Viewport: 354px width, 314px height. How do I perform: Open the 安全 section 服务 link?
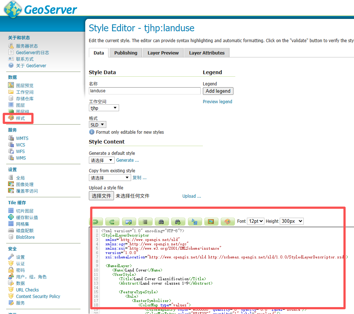(20, 303)
